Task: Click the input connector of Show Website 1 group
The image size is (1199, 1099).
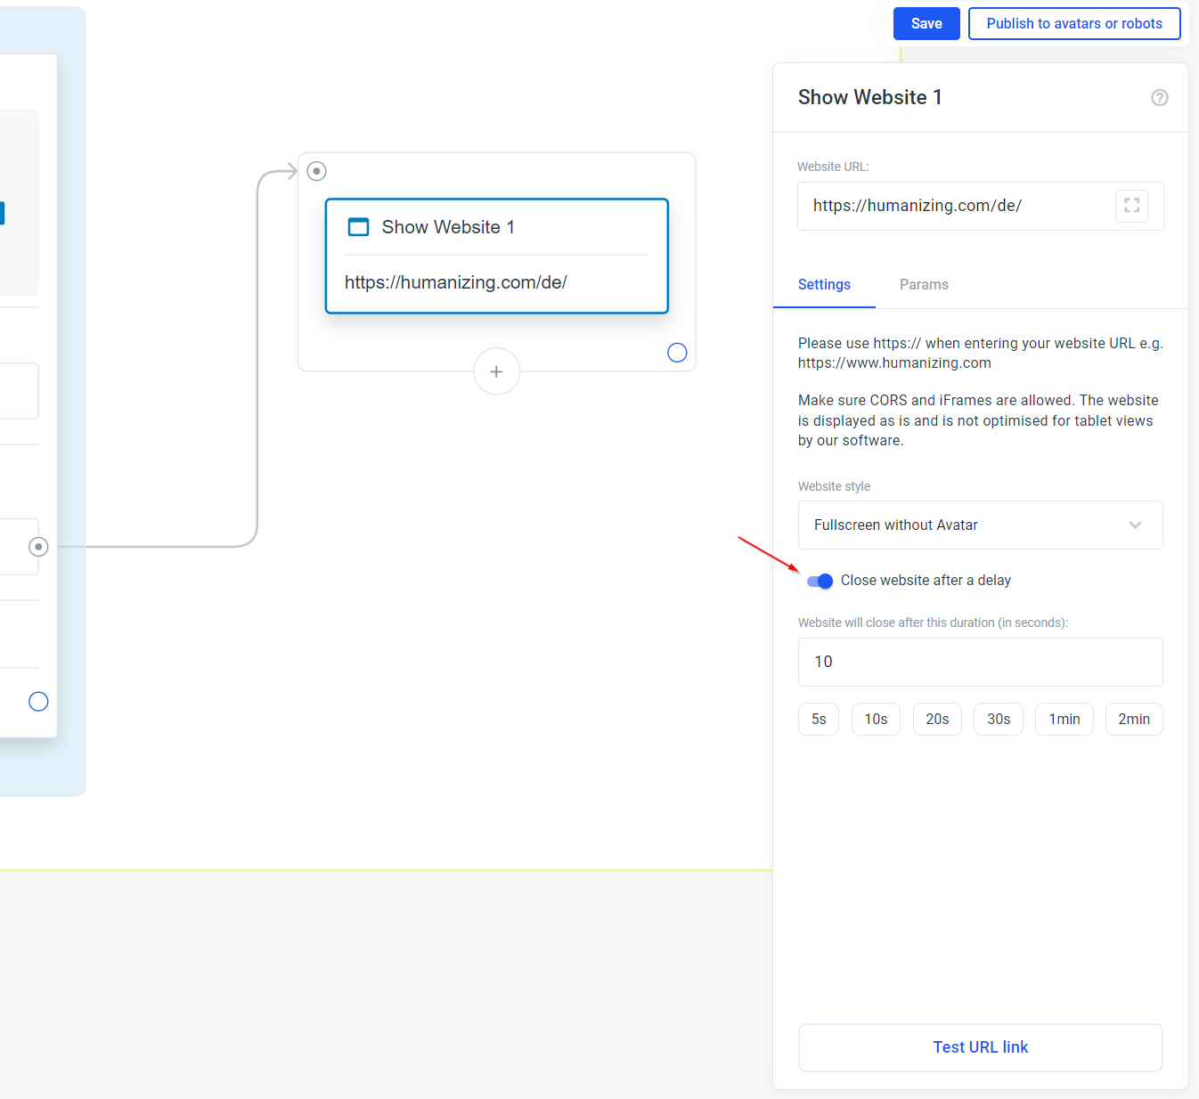Action: [317, 171]
